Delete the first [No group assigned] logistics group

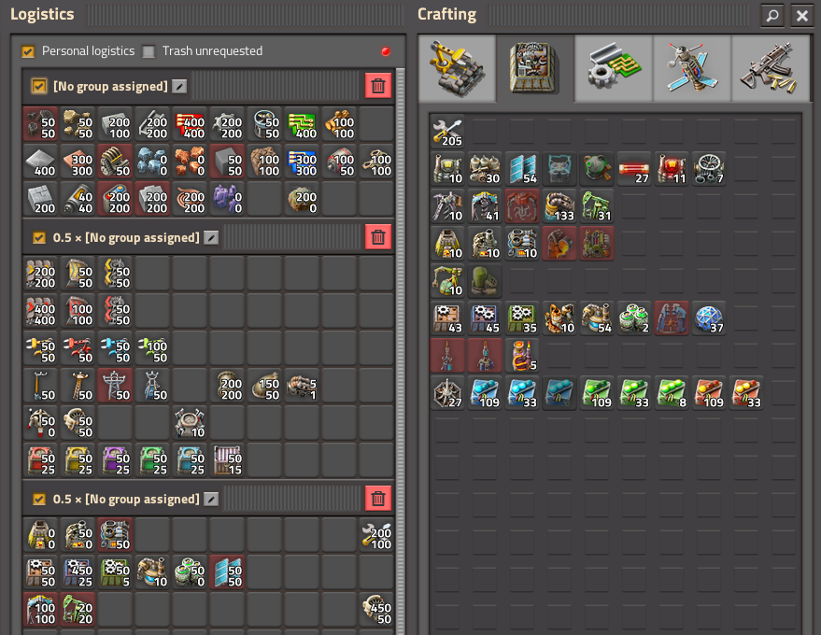pos(378,86)
